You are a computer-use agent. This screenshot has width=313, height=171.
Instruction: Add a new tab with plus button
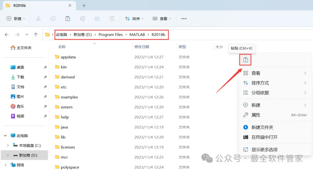[84, 5]
